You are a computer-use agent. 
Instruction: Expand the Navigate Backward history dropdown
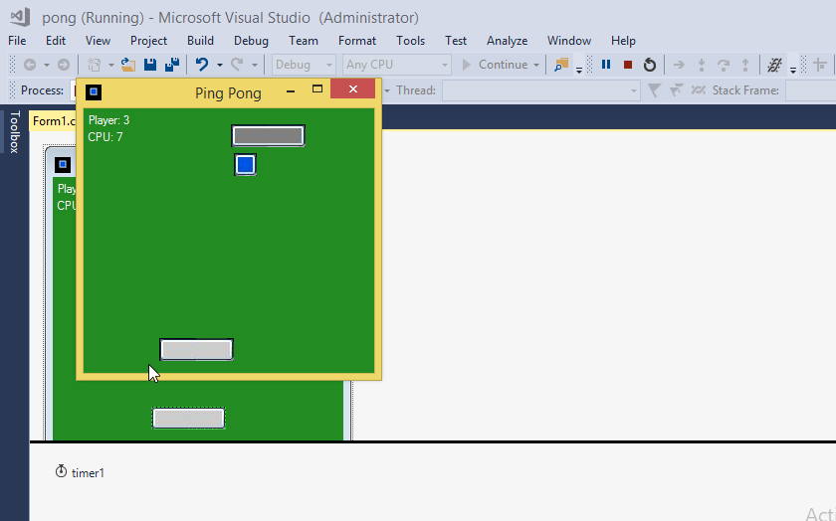point(47,65)
